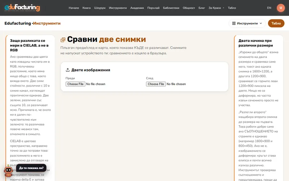Click the orange Табло button

(276, 23)
